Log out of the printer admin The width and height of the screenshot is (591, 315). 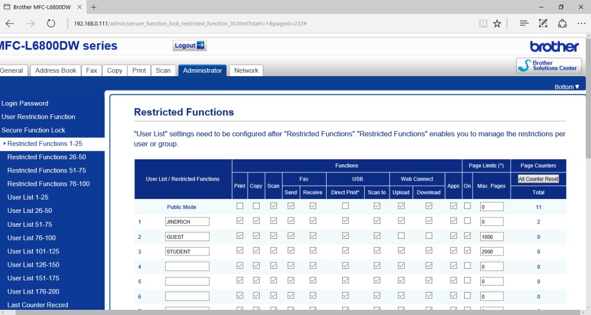coord(189,45)
